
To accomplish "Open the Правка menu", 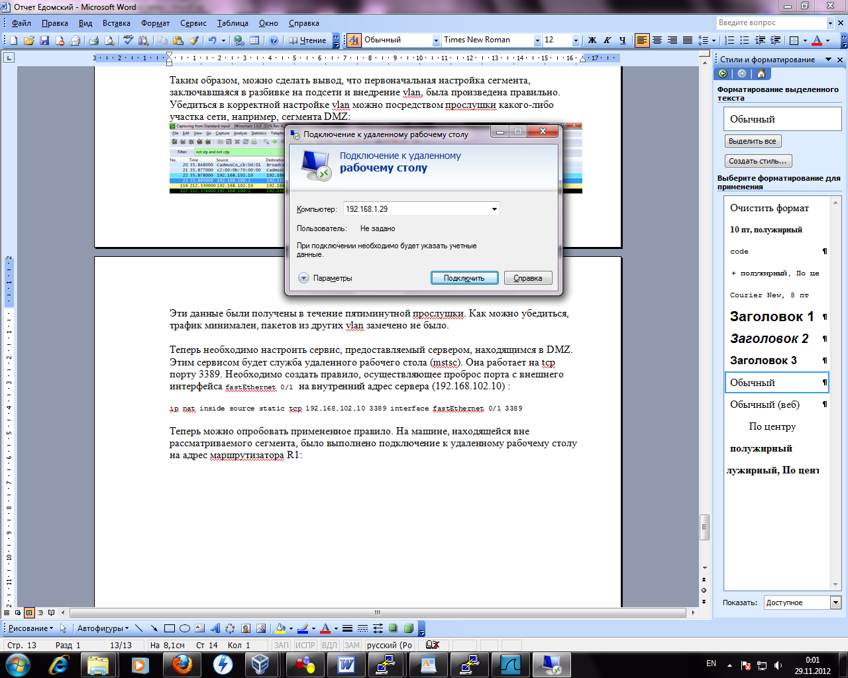I will tap(55, 23).
